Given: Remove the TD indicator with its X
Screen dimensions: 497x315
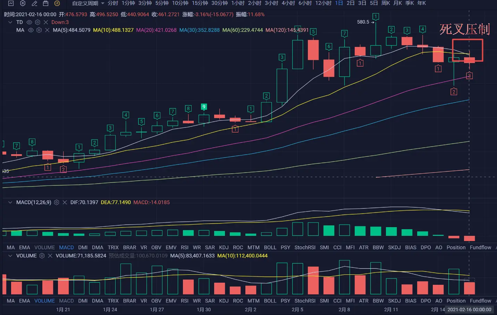Looking at the screenshot, I should point(46,22).
